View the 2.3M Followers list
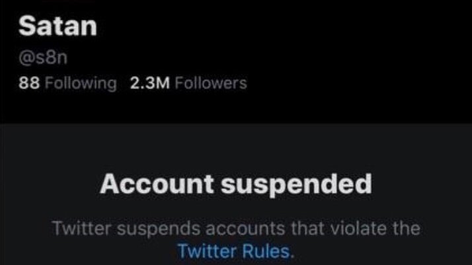The height and width of the screenshot is (265, 472). pos(189,83)
